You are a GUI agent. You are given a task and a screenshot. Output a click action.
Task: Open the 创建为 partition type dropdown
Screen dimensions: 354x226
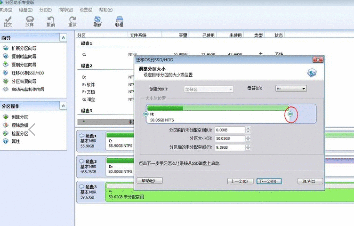coord(209,89)
